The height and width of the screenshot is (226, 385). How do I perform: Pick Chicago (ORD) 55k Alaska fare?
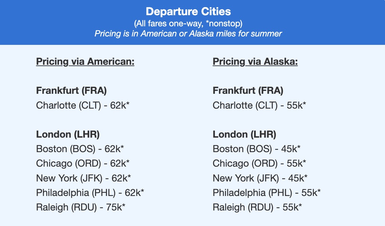pos(259,164)
